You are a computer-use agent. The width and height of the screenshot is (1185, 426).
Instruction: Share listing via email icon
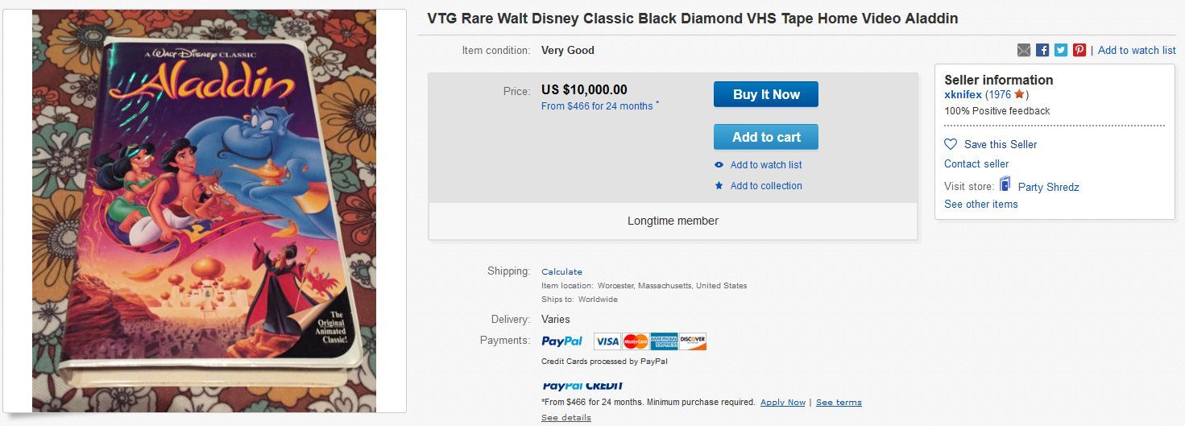(1024, 50)
